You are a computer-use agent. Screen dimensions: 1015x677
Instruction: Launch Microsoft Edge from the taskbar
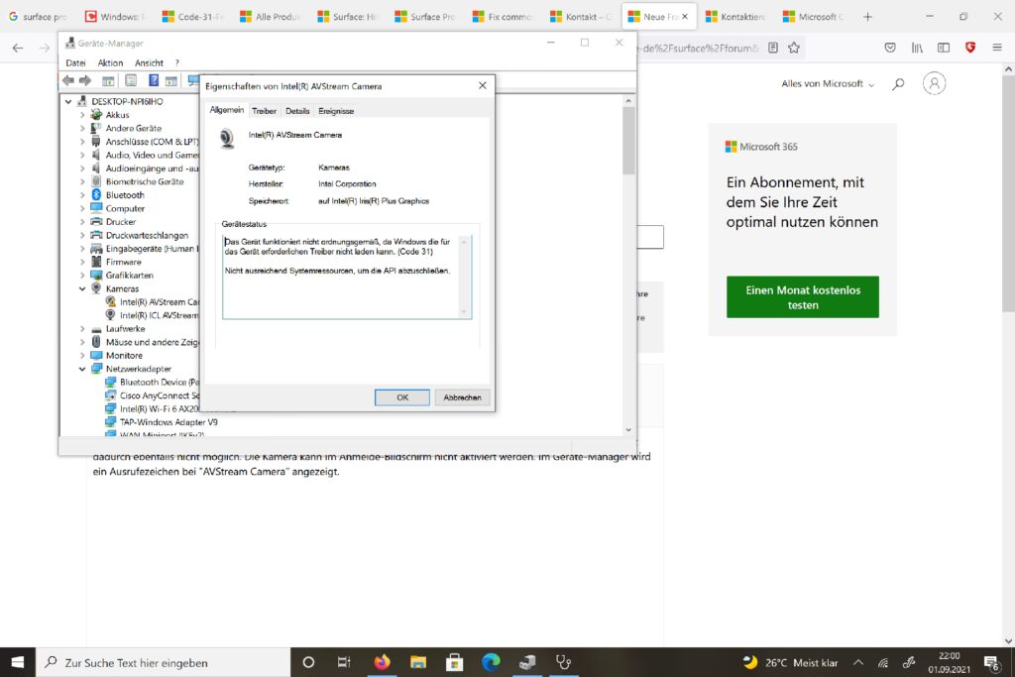point(491,662)
